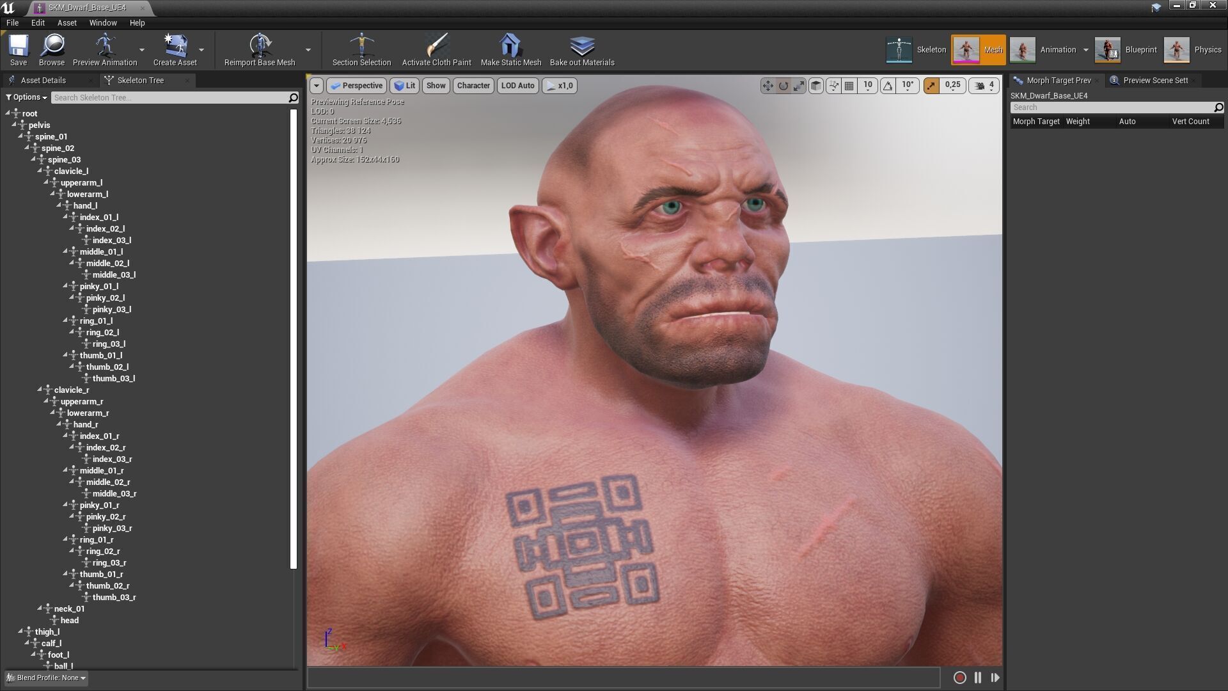1228x691 pixels.
Task: Toggle rotation angle snapping
Action: (888, 86)
